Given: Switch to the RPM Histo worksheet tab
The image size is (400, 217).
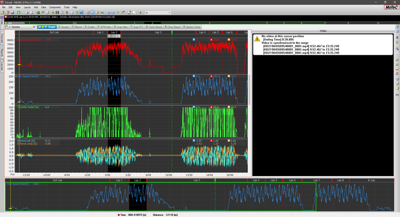Looking at the screenshot, I should (104, 27).
